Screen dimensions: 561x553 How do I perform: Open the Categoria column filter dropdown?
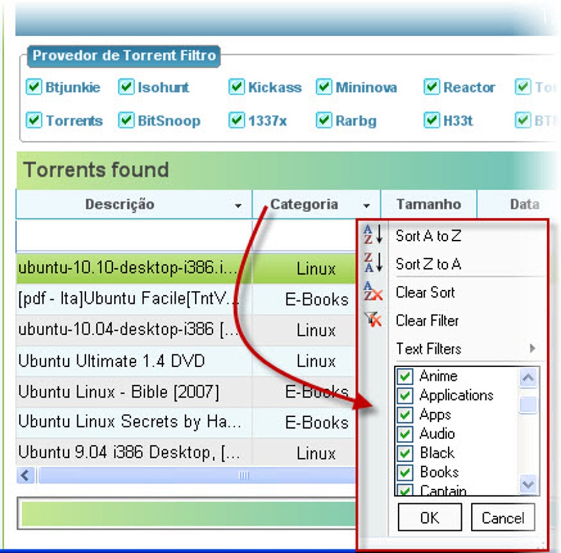click(x=366, y=206)
